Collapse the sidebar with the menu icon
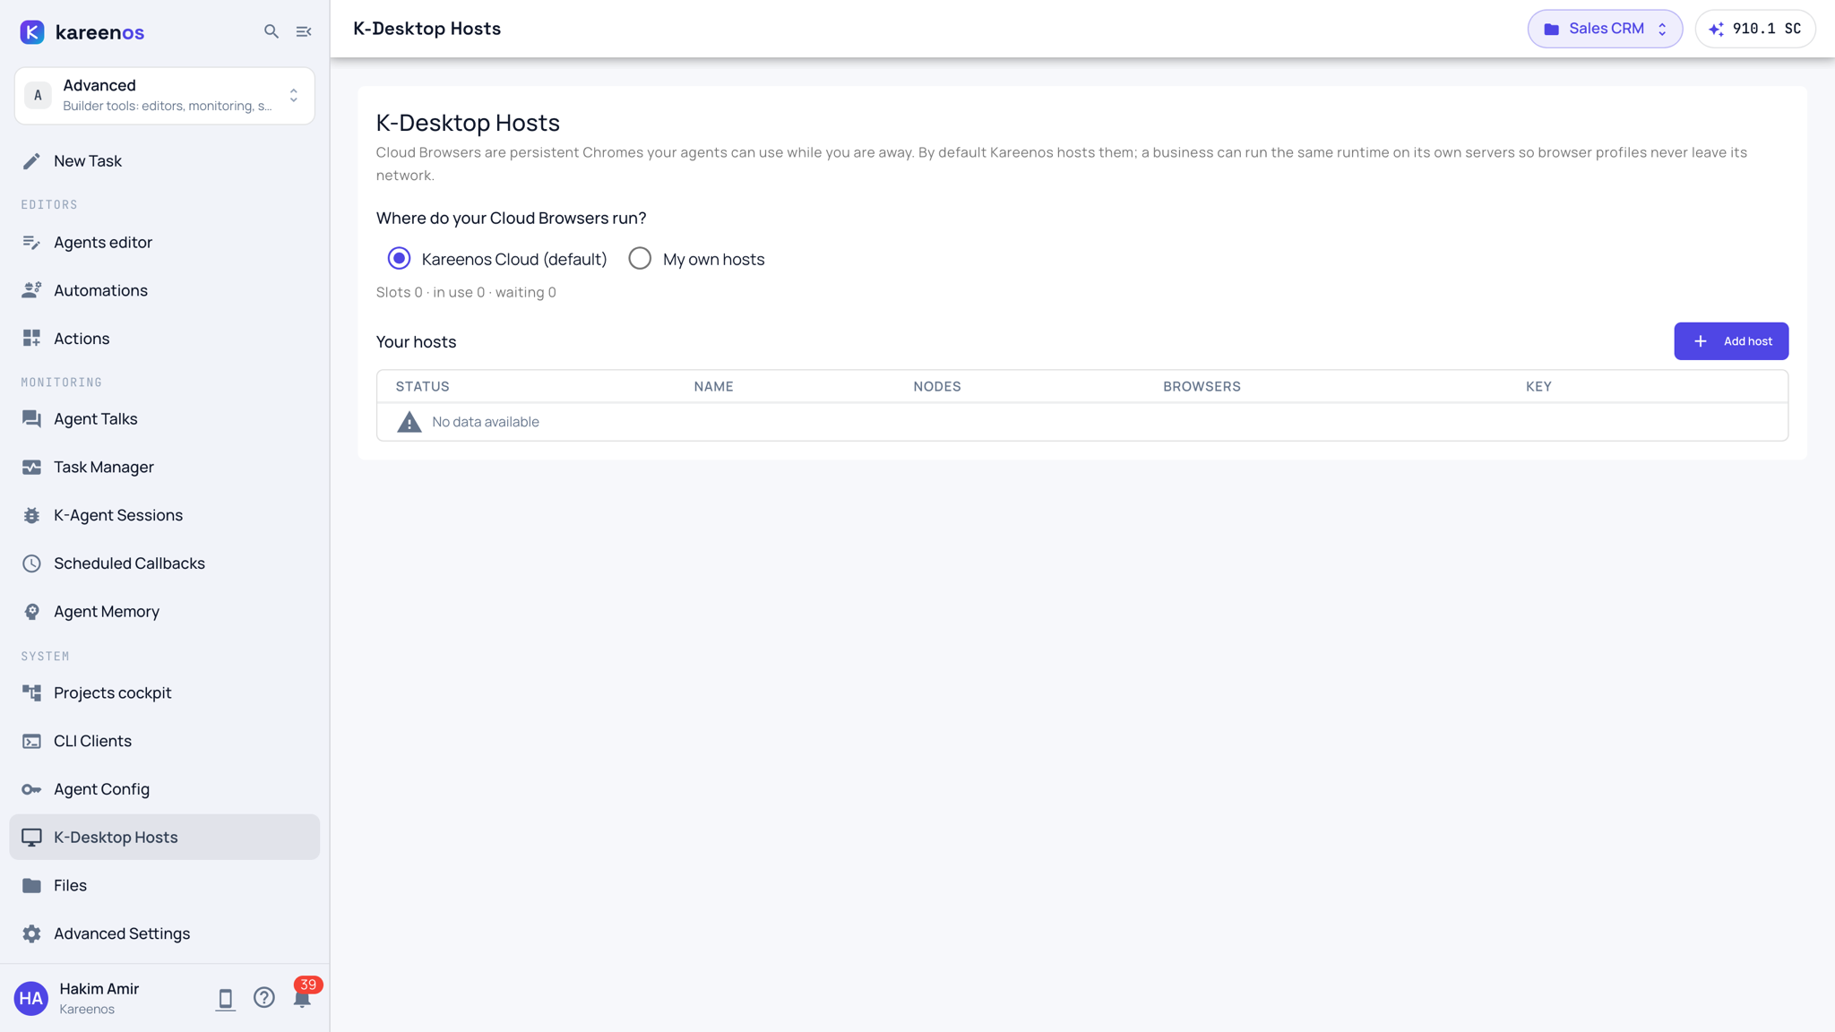 point(304,31)
